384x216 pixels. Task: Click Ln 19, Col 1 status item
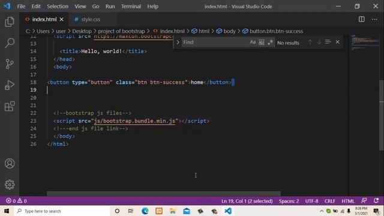(x=247, y=201)
